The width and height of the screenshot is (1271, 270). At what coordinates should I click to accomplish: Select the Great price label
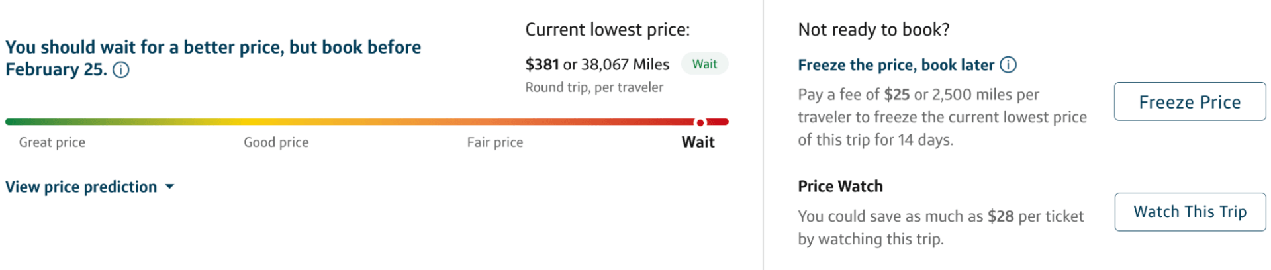coord(52,142)
